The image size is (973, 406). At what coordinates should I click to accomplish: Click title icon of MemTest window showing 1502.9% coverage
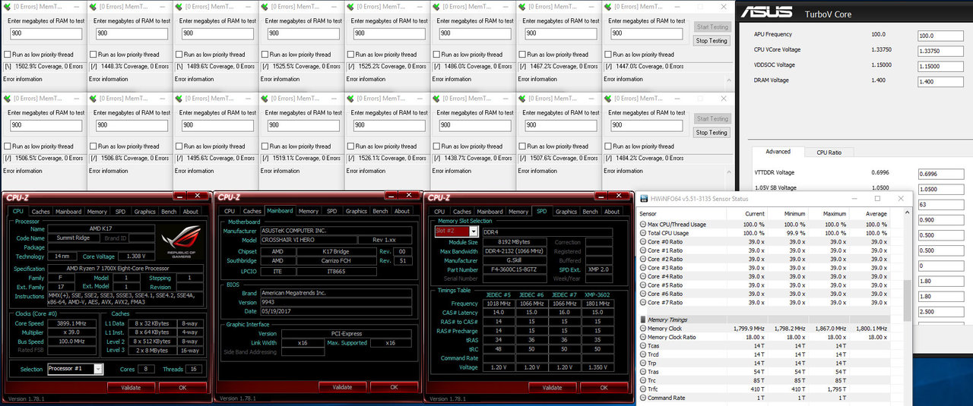pyautogui.click(x=7, y=6)
